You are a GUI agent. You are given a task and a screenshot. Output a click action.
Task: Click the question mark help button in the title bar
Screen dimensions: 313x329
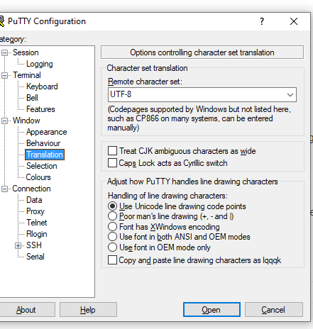click(262, 21)
